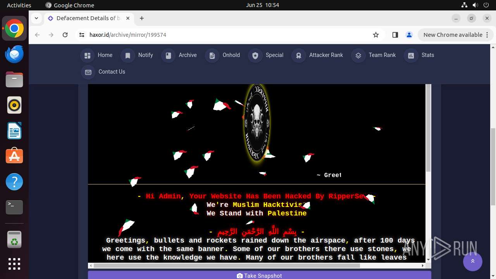Bookmark this page with the star
496x279 pixels.
click(375, 35)
